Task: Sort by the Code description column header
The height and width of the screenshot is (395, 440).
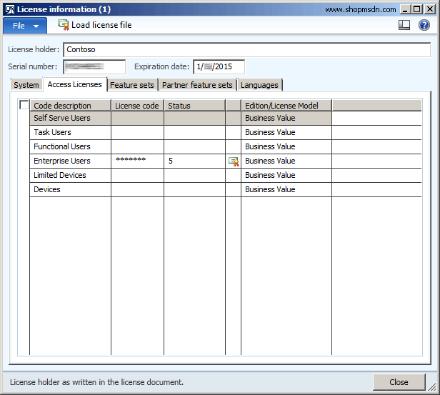Action: click(70, 106)
